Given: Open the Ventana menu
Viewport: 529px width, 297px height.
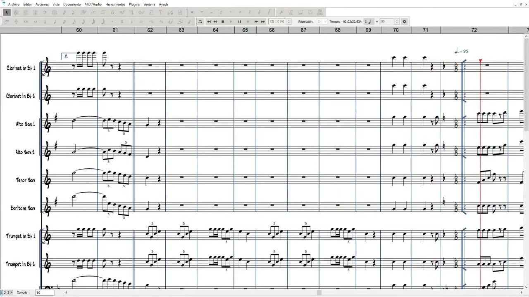Looking at the screenshot, I should tap(149, 4).
